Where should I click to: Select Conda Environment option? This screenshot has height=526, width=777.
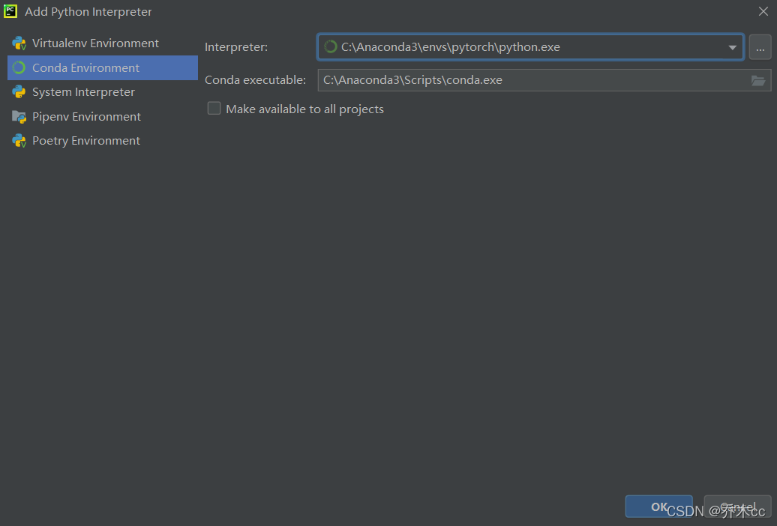(103, 68)
